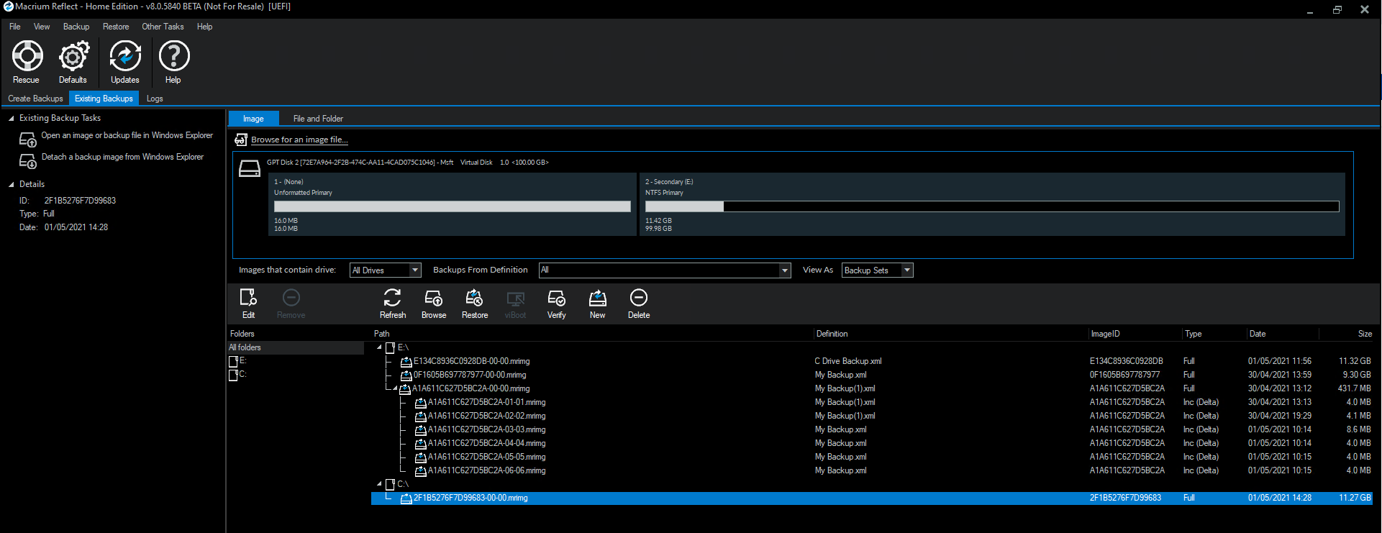Image resolution: width=1382 pixels, height=533 pixels.
Task: Toggle the E:\ checkbox in Path tree
Action: tap(391, 348)
